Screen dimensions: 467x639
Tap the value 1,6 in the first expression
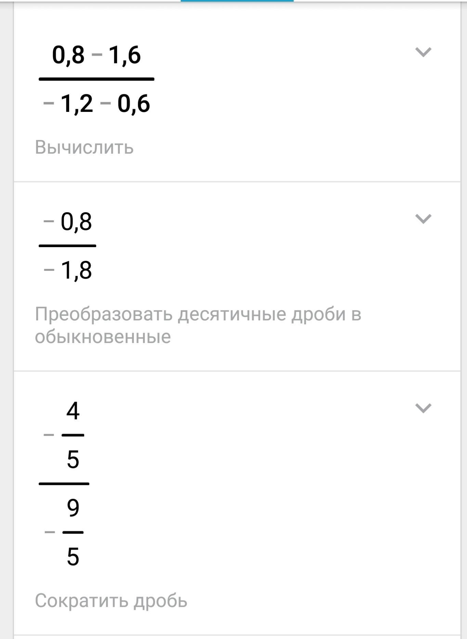tap(125, 55)
